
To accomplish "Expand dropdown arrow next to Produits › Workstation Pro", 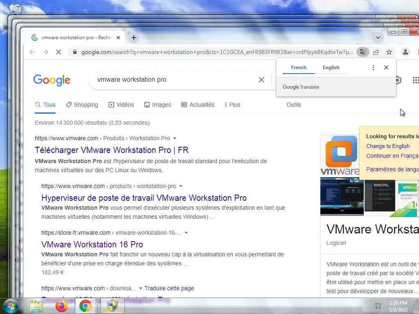I will click(175, 138).
